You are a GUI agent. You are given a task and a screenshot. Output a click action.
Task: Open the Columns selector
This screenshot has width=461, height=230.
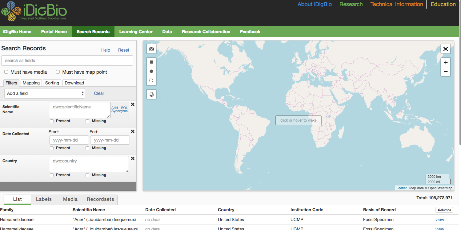[444, 210]
